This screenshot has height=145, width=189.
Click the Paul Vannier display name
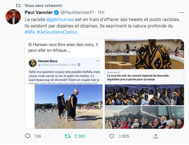click(38, 12)
